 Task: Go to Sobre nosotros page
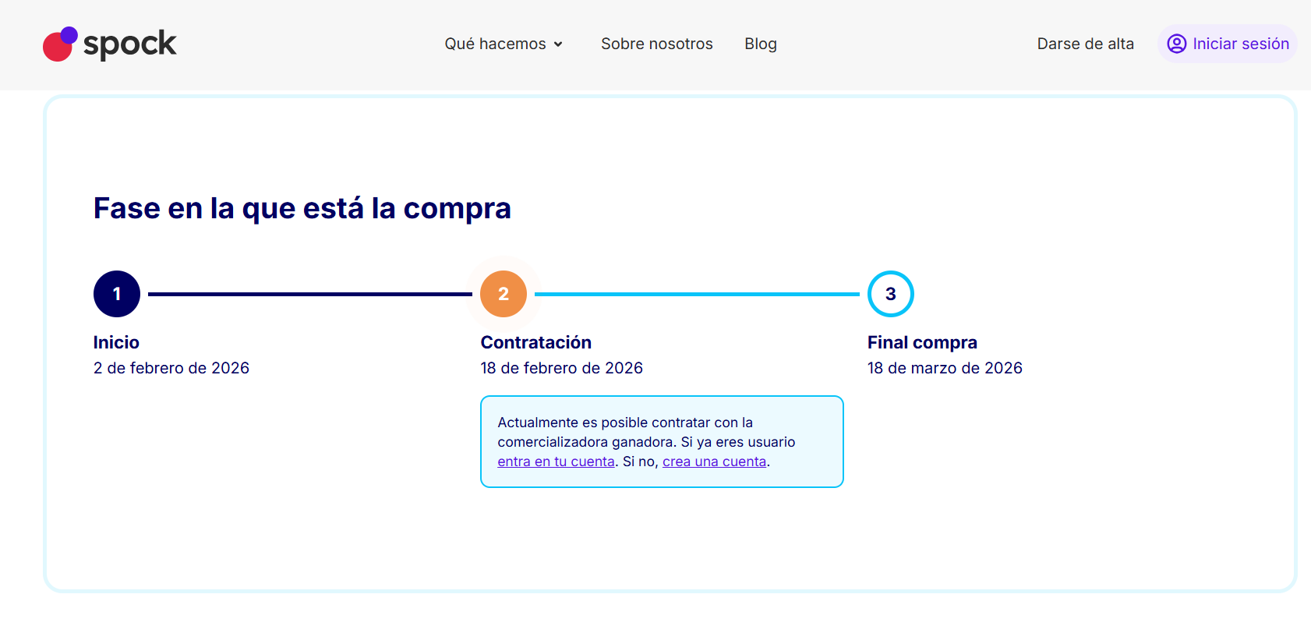(x=656, y=44)
